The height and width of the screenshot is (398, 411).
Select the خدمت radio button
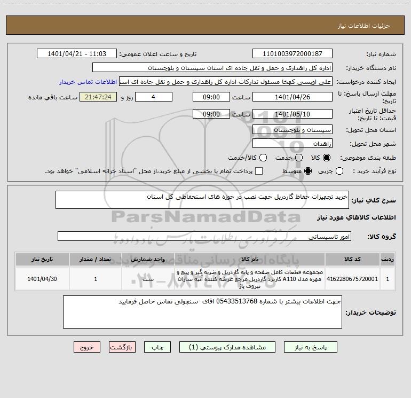pyautogui.click(x=299, y=158)
